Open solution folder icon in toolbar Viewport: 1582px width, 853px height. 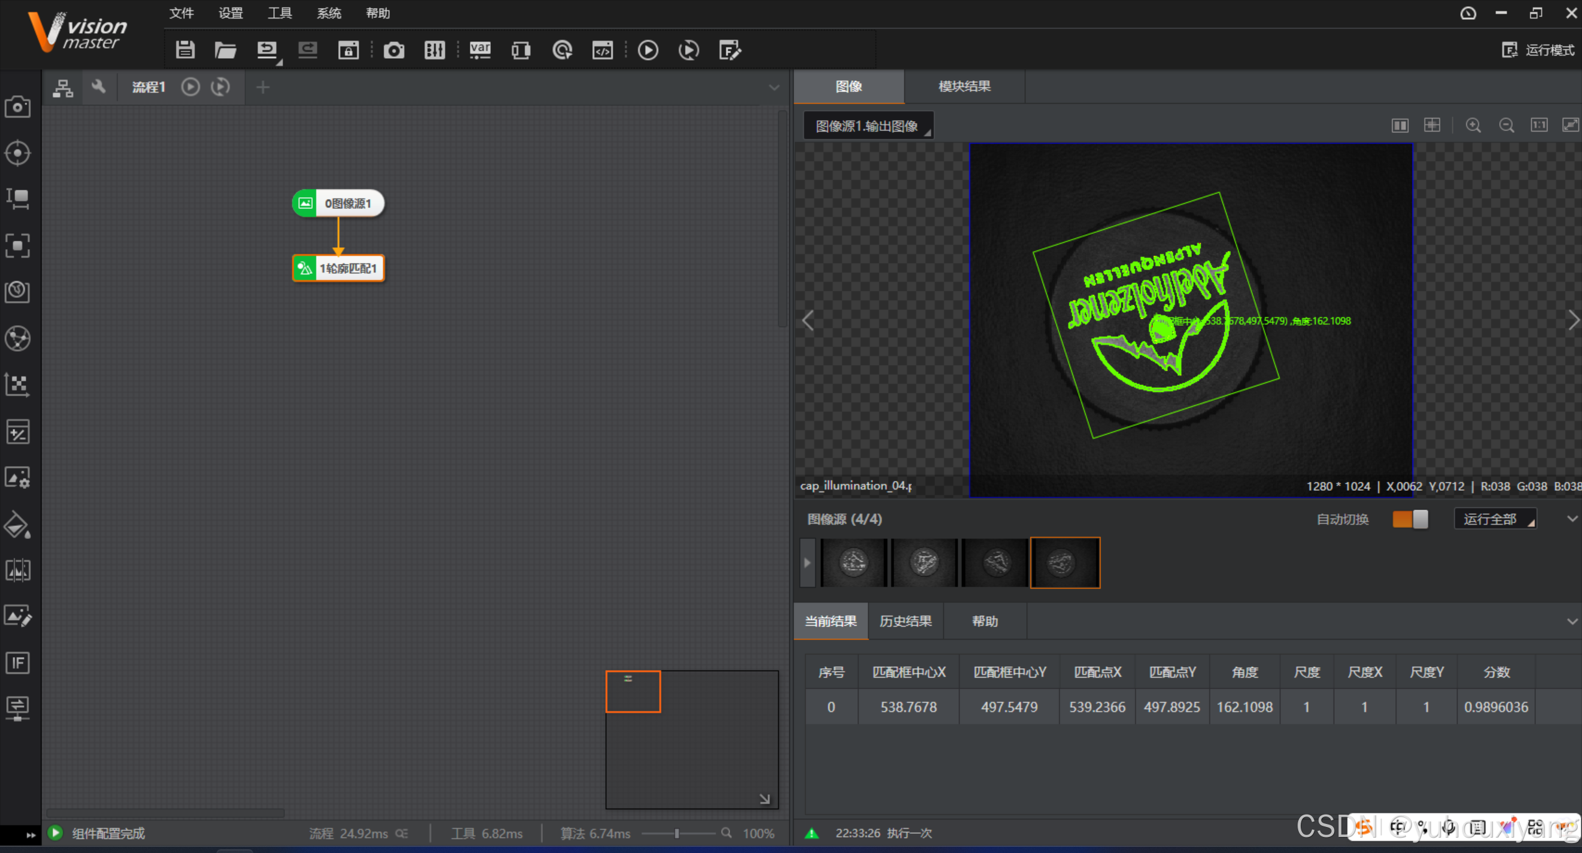tap(225, 50)
